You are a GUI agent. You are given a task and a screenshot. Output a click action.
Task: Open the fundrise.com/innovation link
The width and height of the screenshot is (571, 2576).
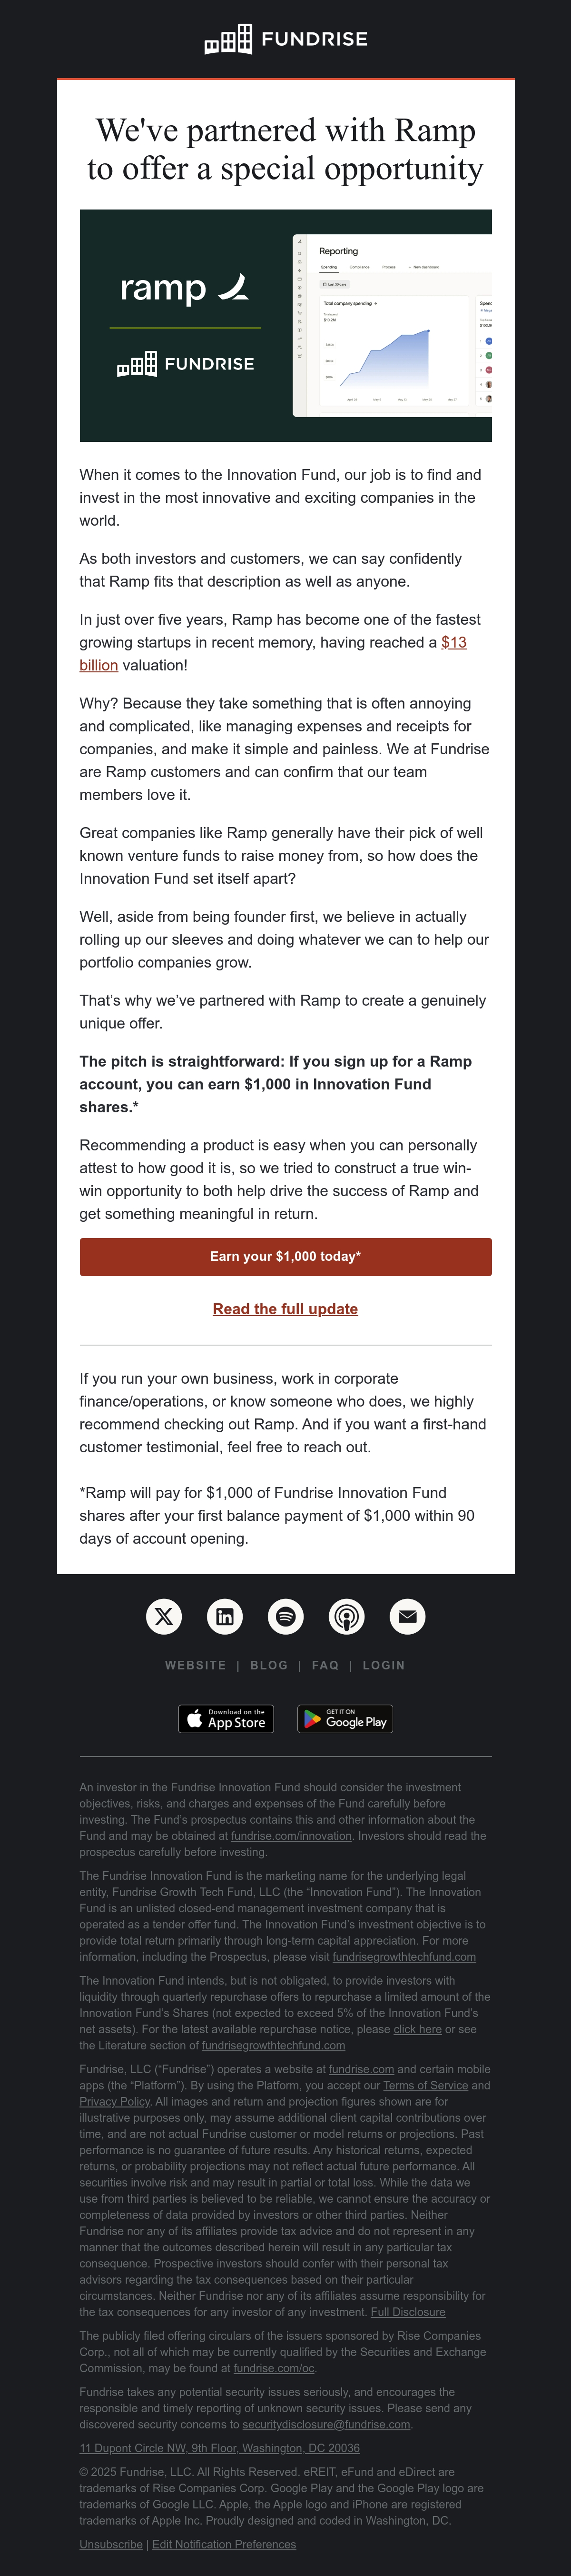[291, 1836]
